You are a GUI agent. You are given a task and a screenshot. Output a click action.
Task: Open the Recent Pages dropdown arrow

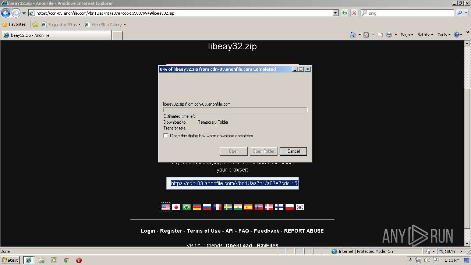pyautogui.click(x=24, y=13)
